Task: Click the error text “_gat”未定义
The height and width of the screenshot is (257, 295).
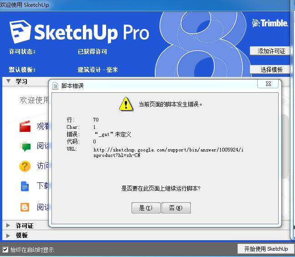Action: click(x=113, y=134)
